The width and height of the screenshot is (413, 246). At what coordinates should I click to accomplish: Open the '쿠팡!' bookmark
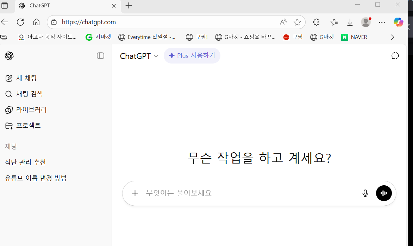tap(196, 37)
